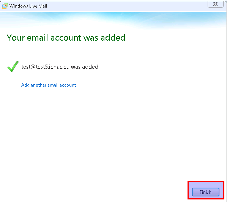The width and height of the screenshot is (227, 204).
Task: Click the word "account" in the green heading
Action: [66, 38]
